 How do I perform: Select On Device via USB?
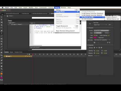92,17
